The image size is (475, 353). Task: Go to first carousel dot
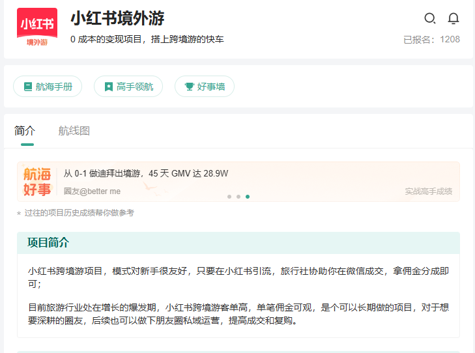pyautogui.click(x=229, y=197)
